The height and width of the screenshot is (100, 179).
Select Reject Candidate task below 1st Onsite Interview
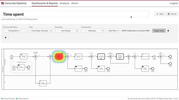pyautogui.click(x=101, y=69)
